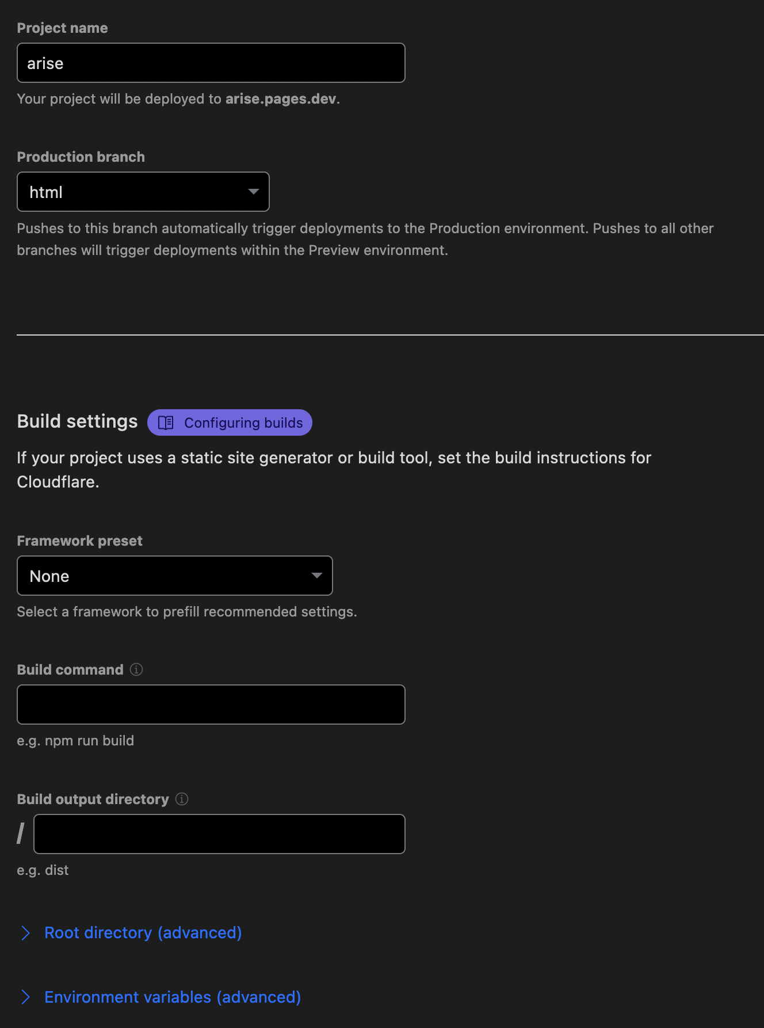Click info icon beside Build output directory
The height and width of the screenshot is (1028, 764).
coord(182,799)
